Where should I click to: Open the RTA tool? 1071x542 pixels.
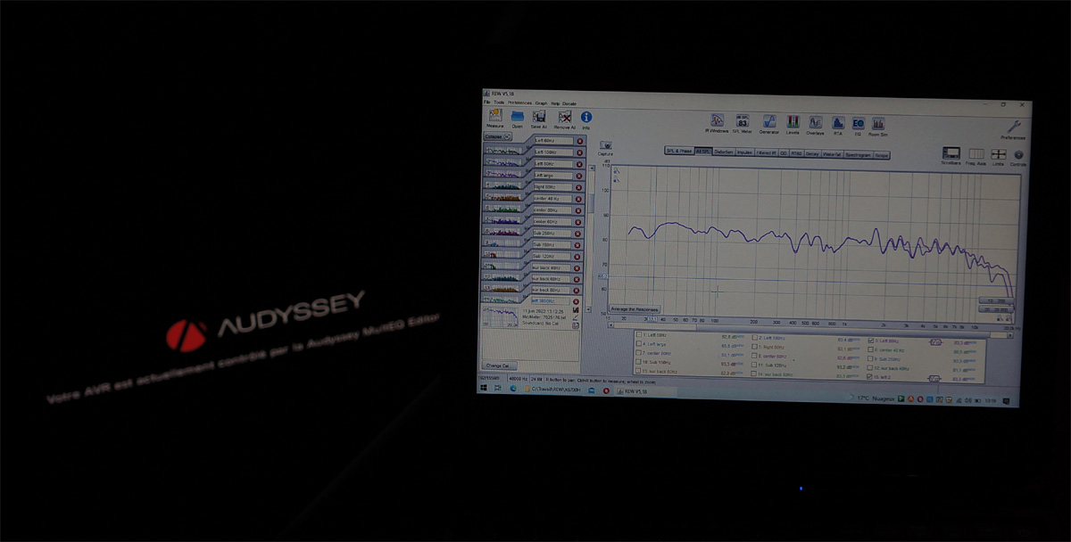coord(838,123)
